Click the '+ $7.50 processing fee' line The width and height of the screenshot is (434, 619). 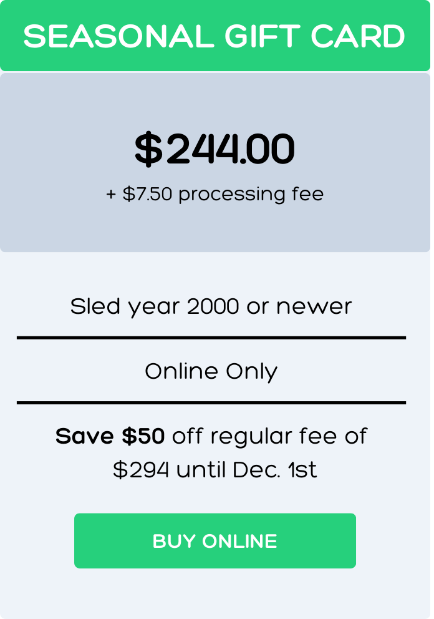[x=215, y=194]
